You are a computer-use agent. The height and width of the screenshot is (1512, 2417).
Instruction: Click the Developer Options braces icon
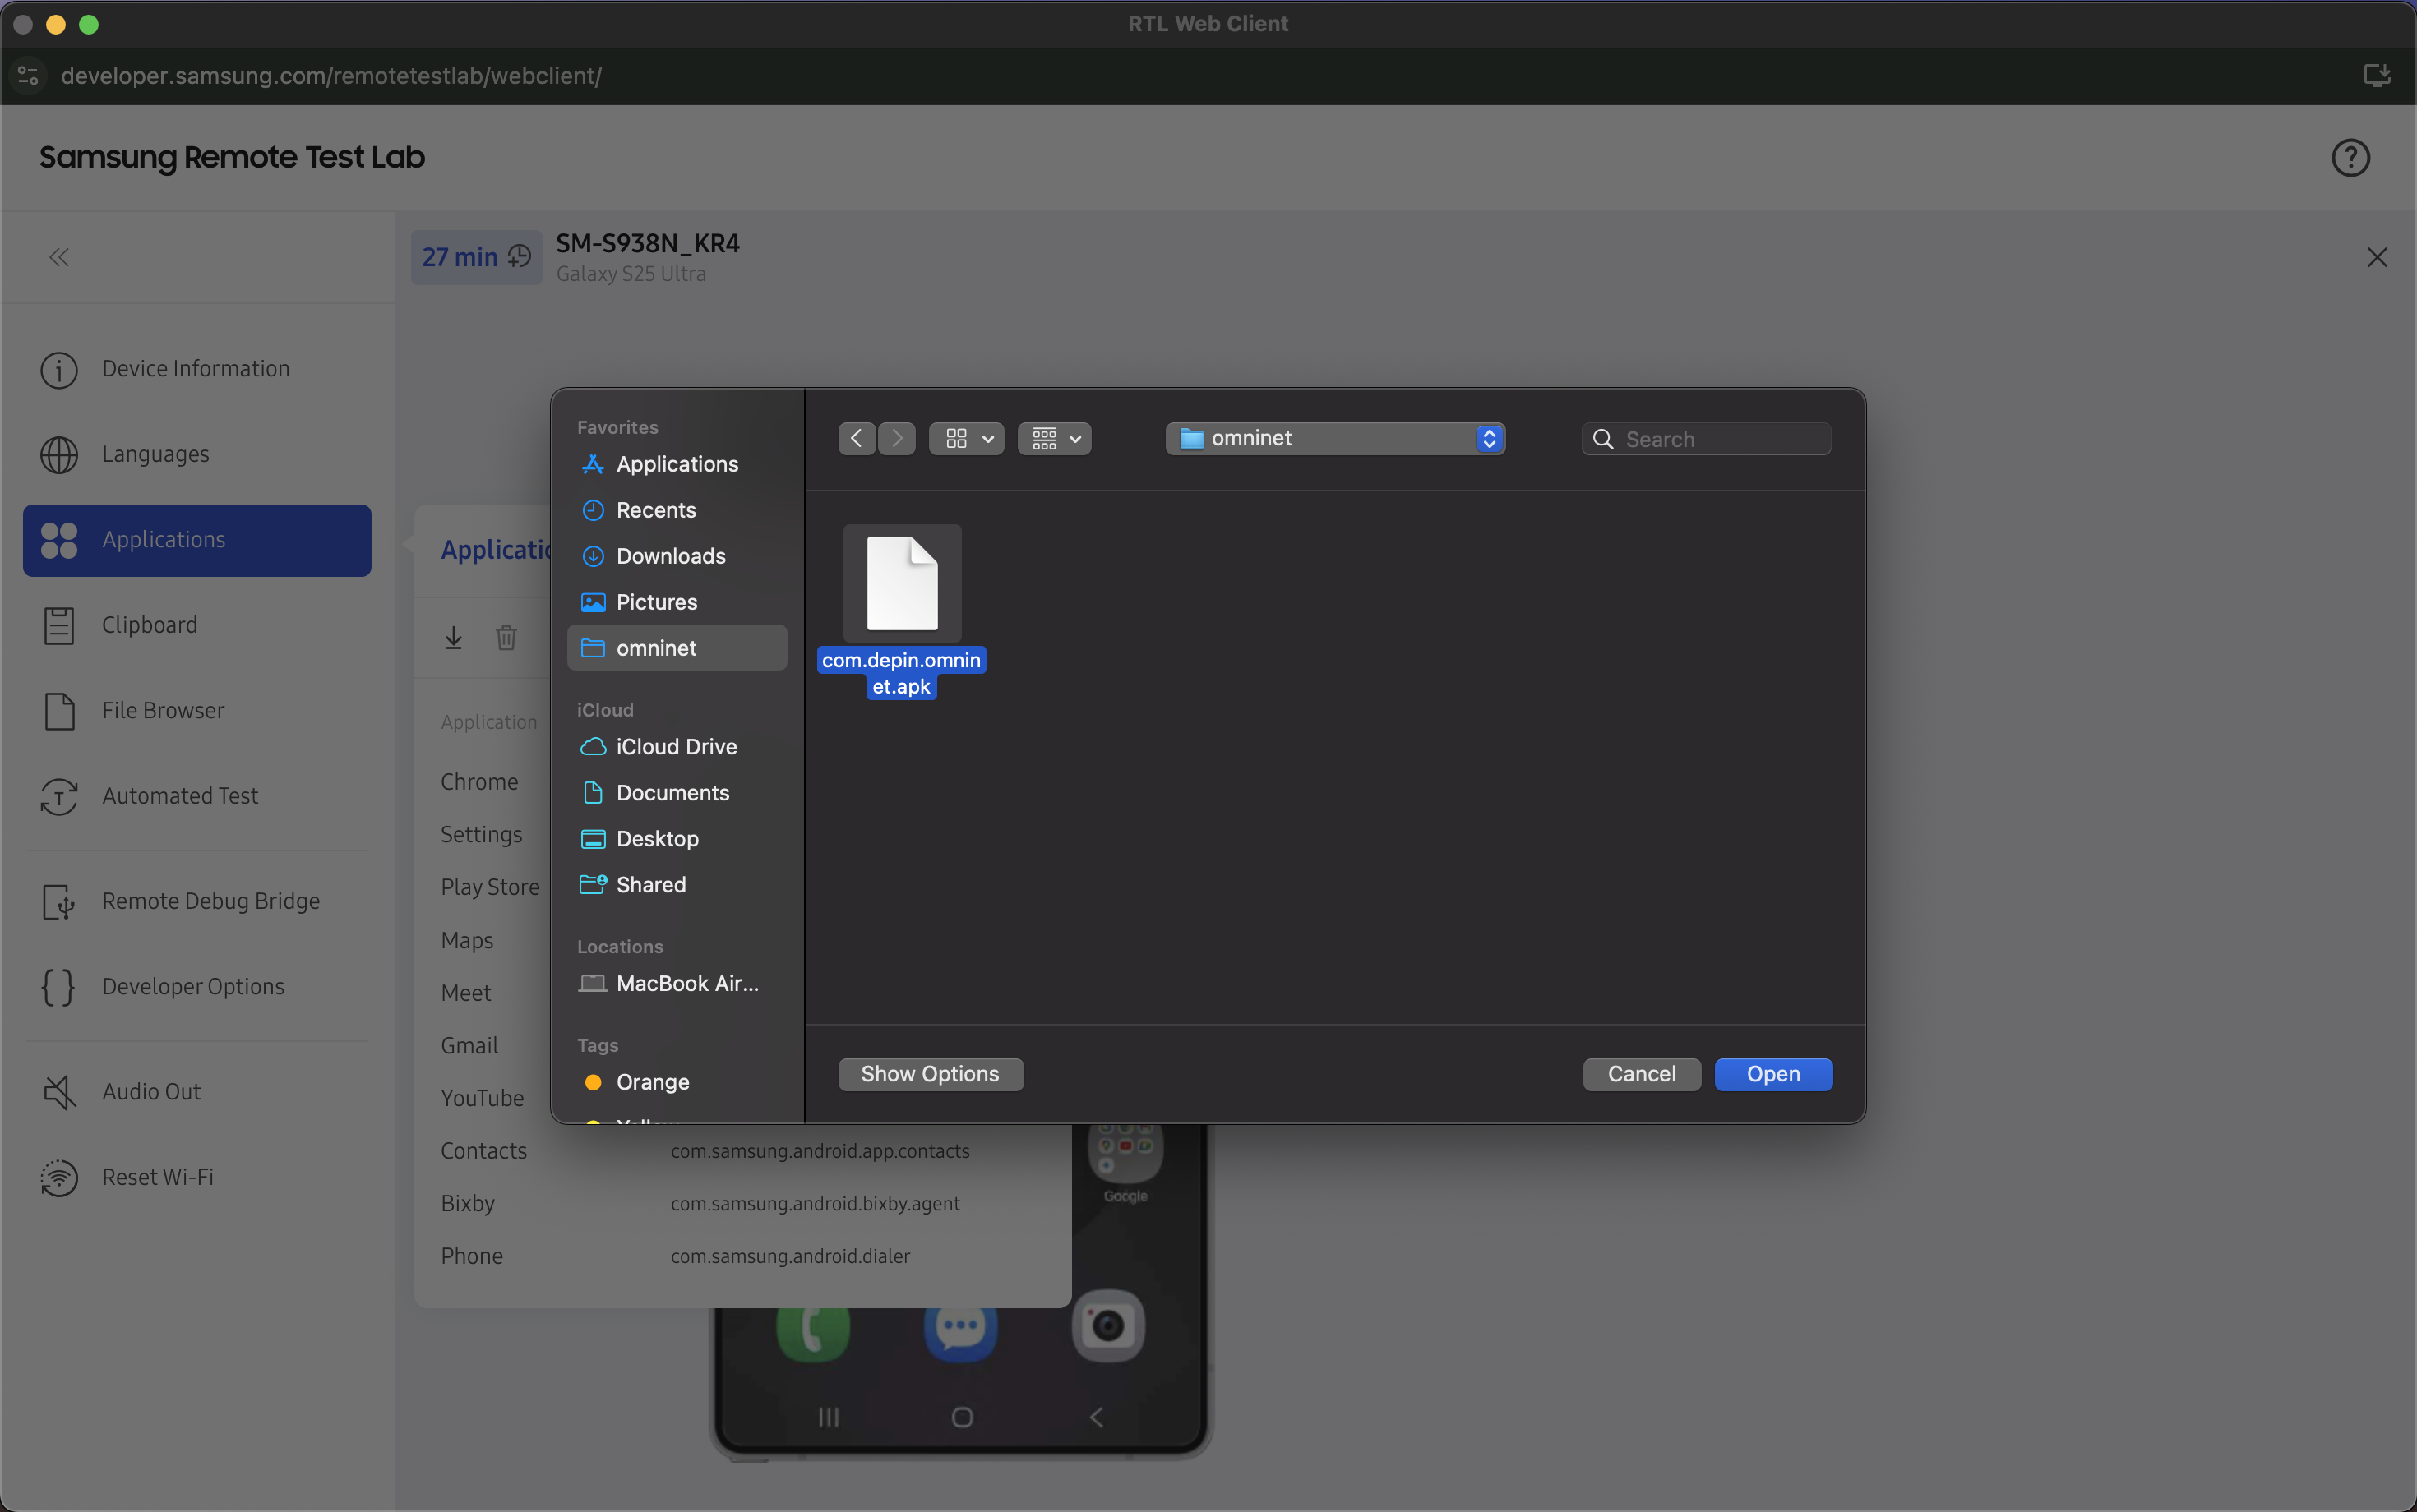point(59,987)
